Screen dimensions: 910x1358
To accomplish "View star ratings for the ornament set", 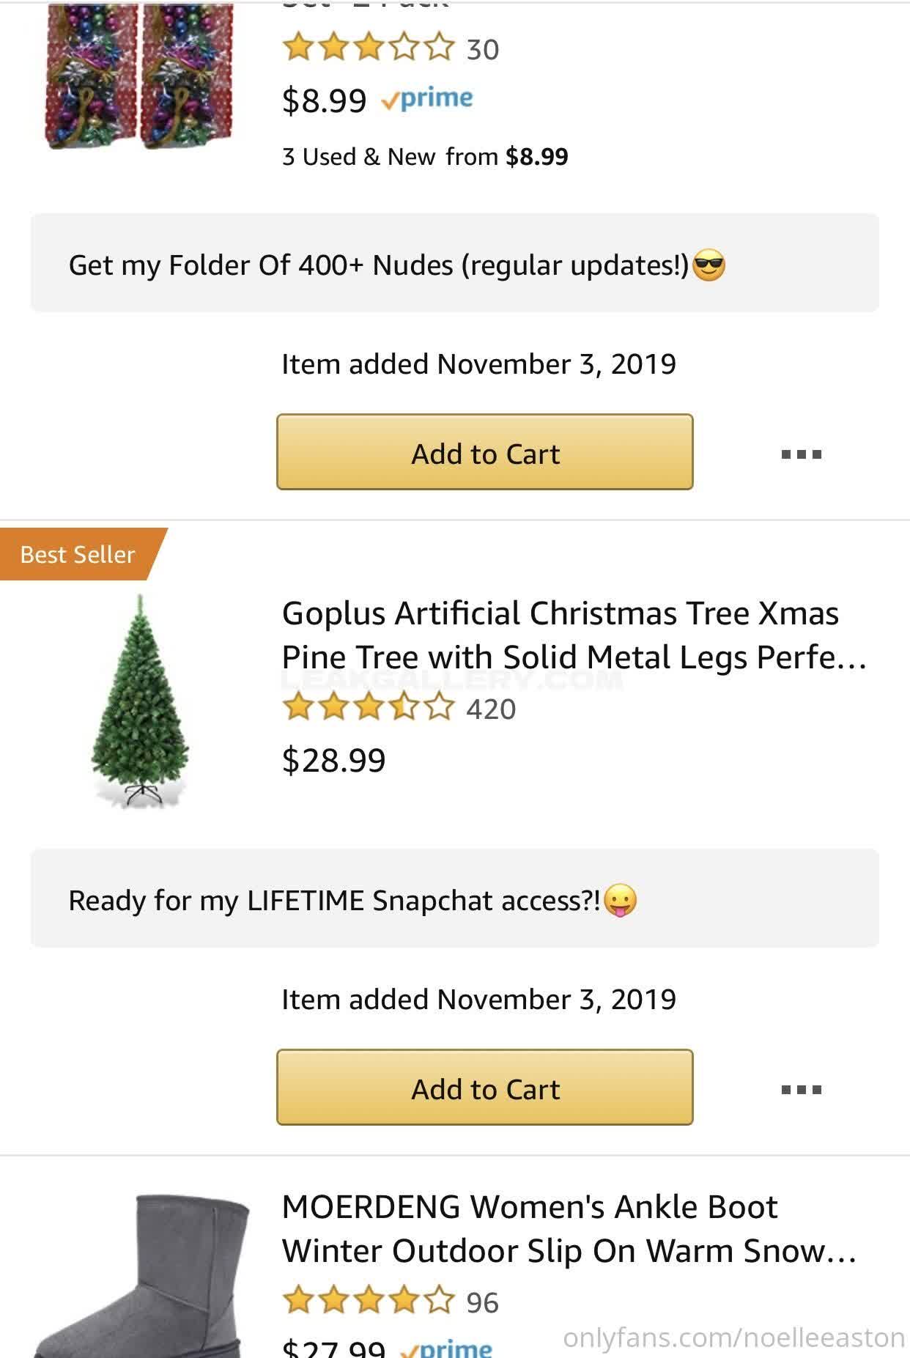I will (369, 48).
